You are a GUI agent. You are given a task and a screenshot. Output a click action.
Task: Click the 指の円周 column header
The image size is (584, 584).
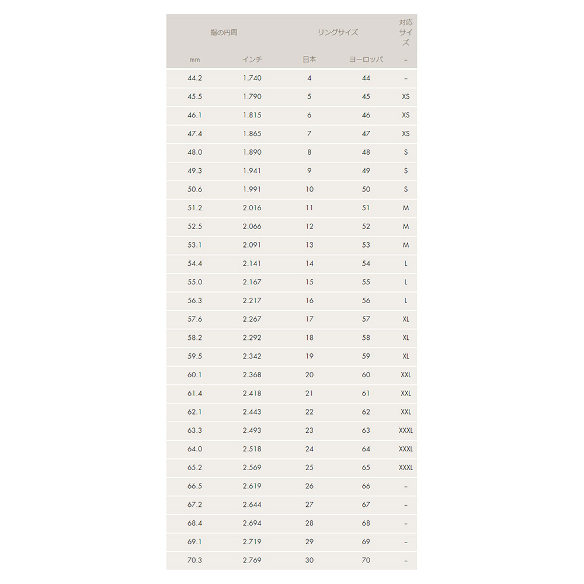(224, 32)
